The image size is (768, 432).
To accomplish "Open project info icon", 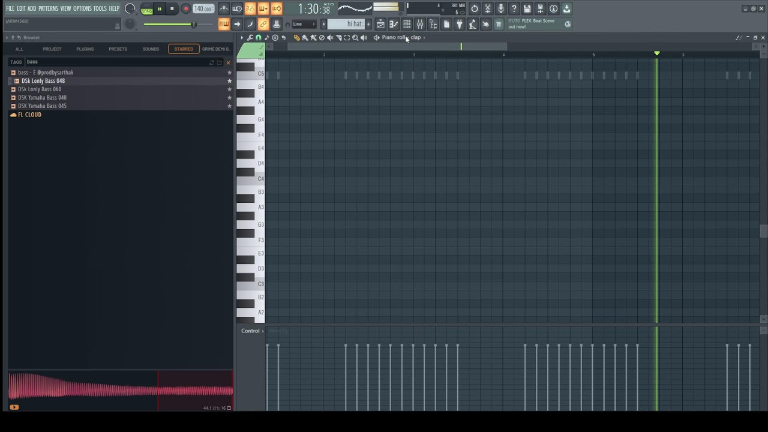I will (x=554, y=9).
